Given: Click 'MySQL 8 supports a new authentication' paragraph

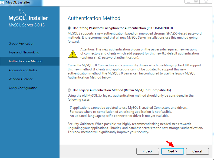Looking at the screenshot, I should click(x=134, y=38).
